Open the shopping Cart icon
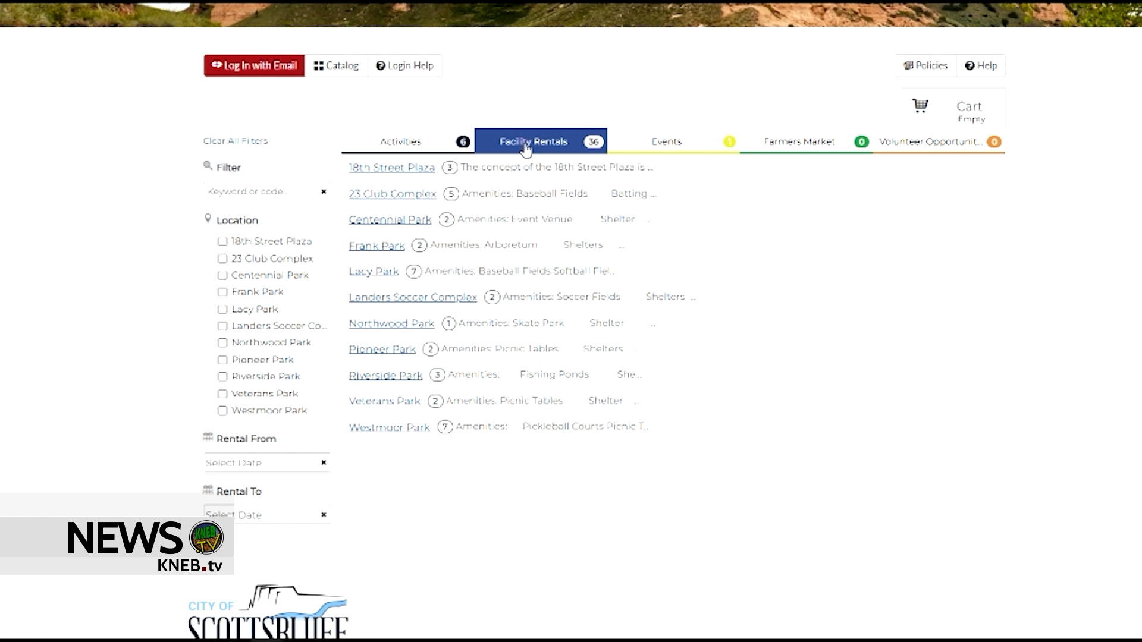The height and width of the screenshot is (642, 1142). coord(920,105)
